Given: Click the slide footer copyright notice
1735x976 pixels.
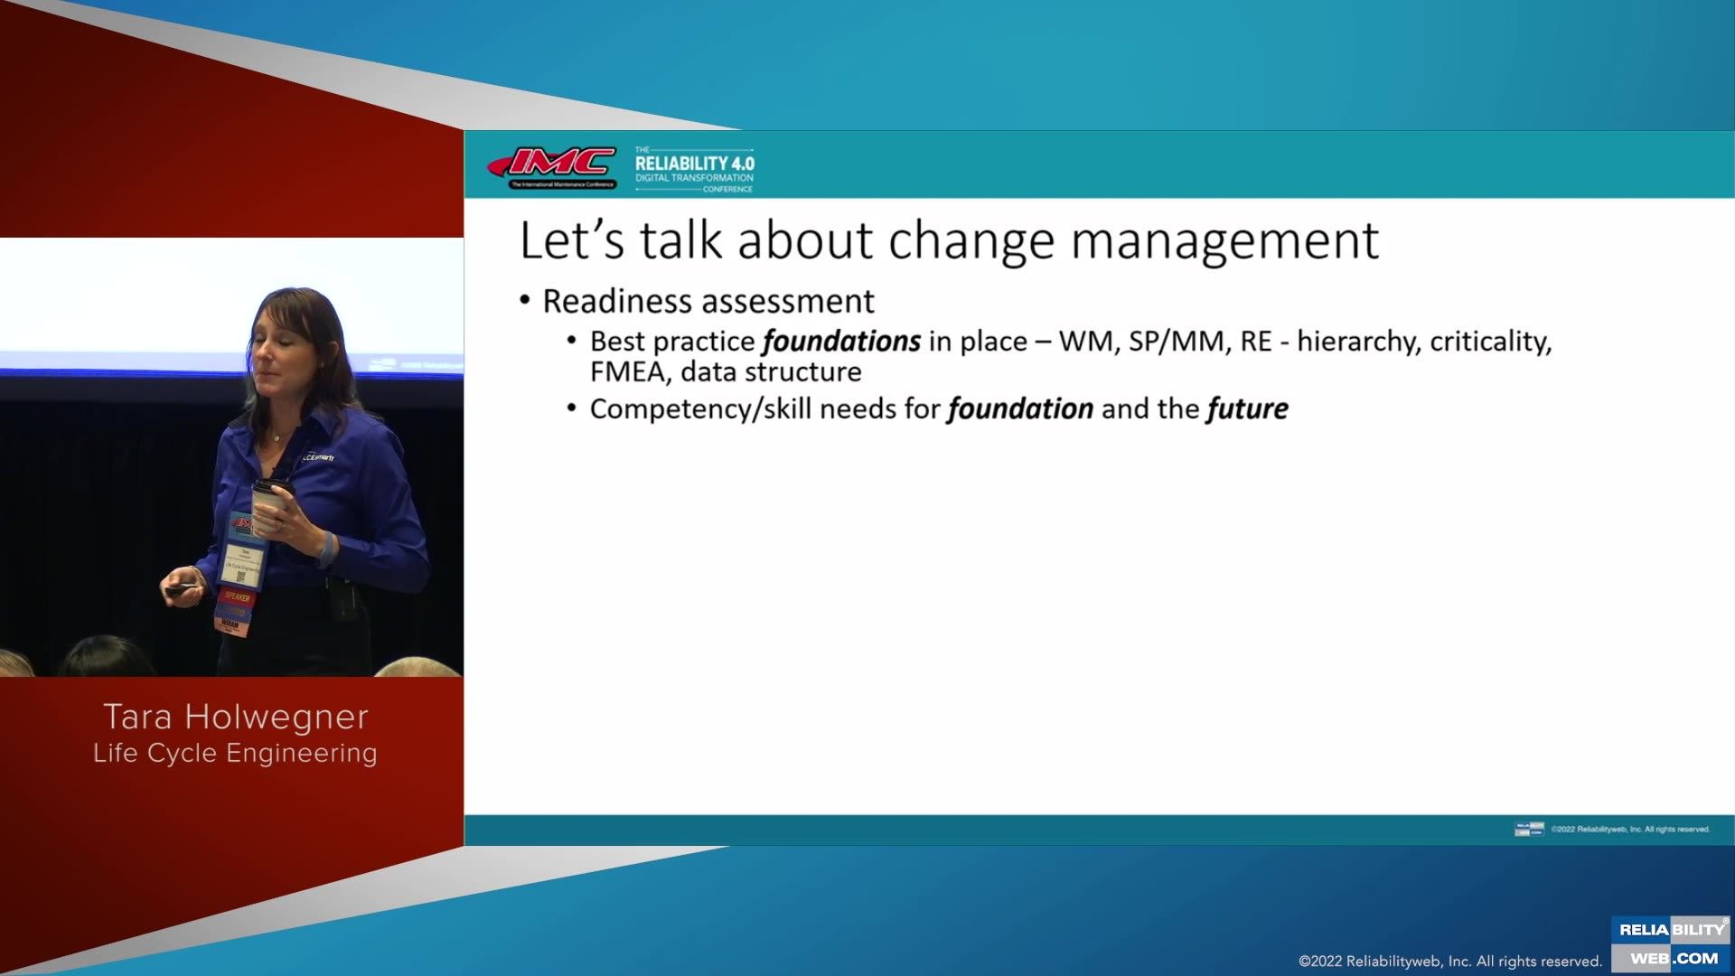Looking at the screenshot, I should pos(1630,829).
